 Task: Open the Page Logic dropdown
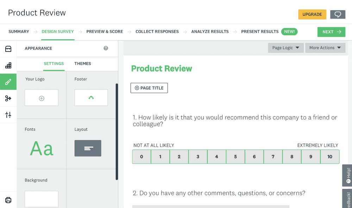click(x=285, y=48)
